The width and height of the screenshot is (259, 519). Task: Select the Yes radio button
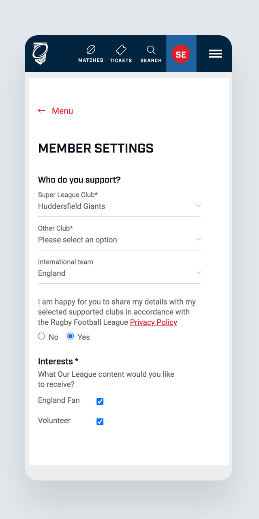click(71, 336)
